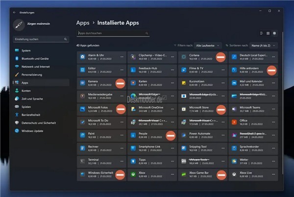Viewport: 294px width, 197px height.
Task: Click the Clipchamp app icon
Action: coord(133,57)
